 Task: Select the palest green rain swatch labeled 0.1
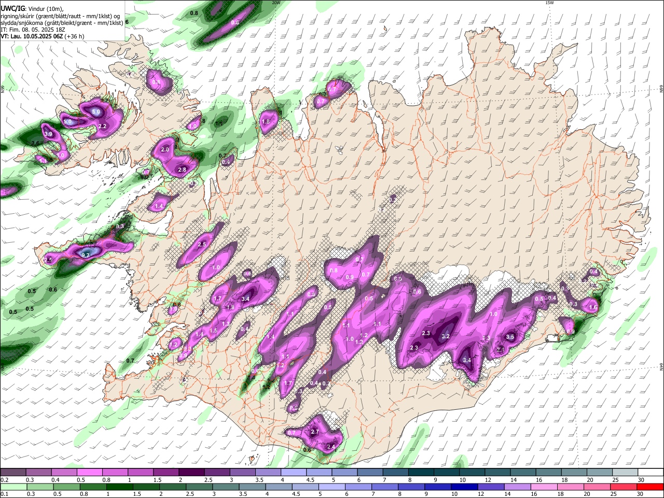[x=13, y=487]
